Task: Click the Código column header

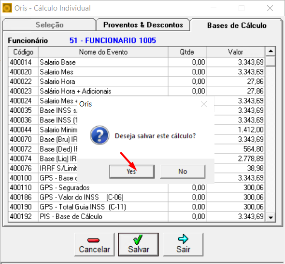Action: [x=23, y=52]
